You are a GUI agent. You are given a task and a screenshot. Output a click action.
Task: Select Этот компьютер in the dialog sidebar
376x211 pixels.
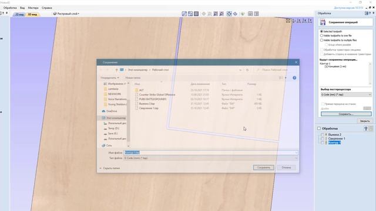pos(113,118)
